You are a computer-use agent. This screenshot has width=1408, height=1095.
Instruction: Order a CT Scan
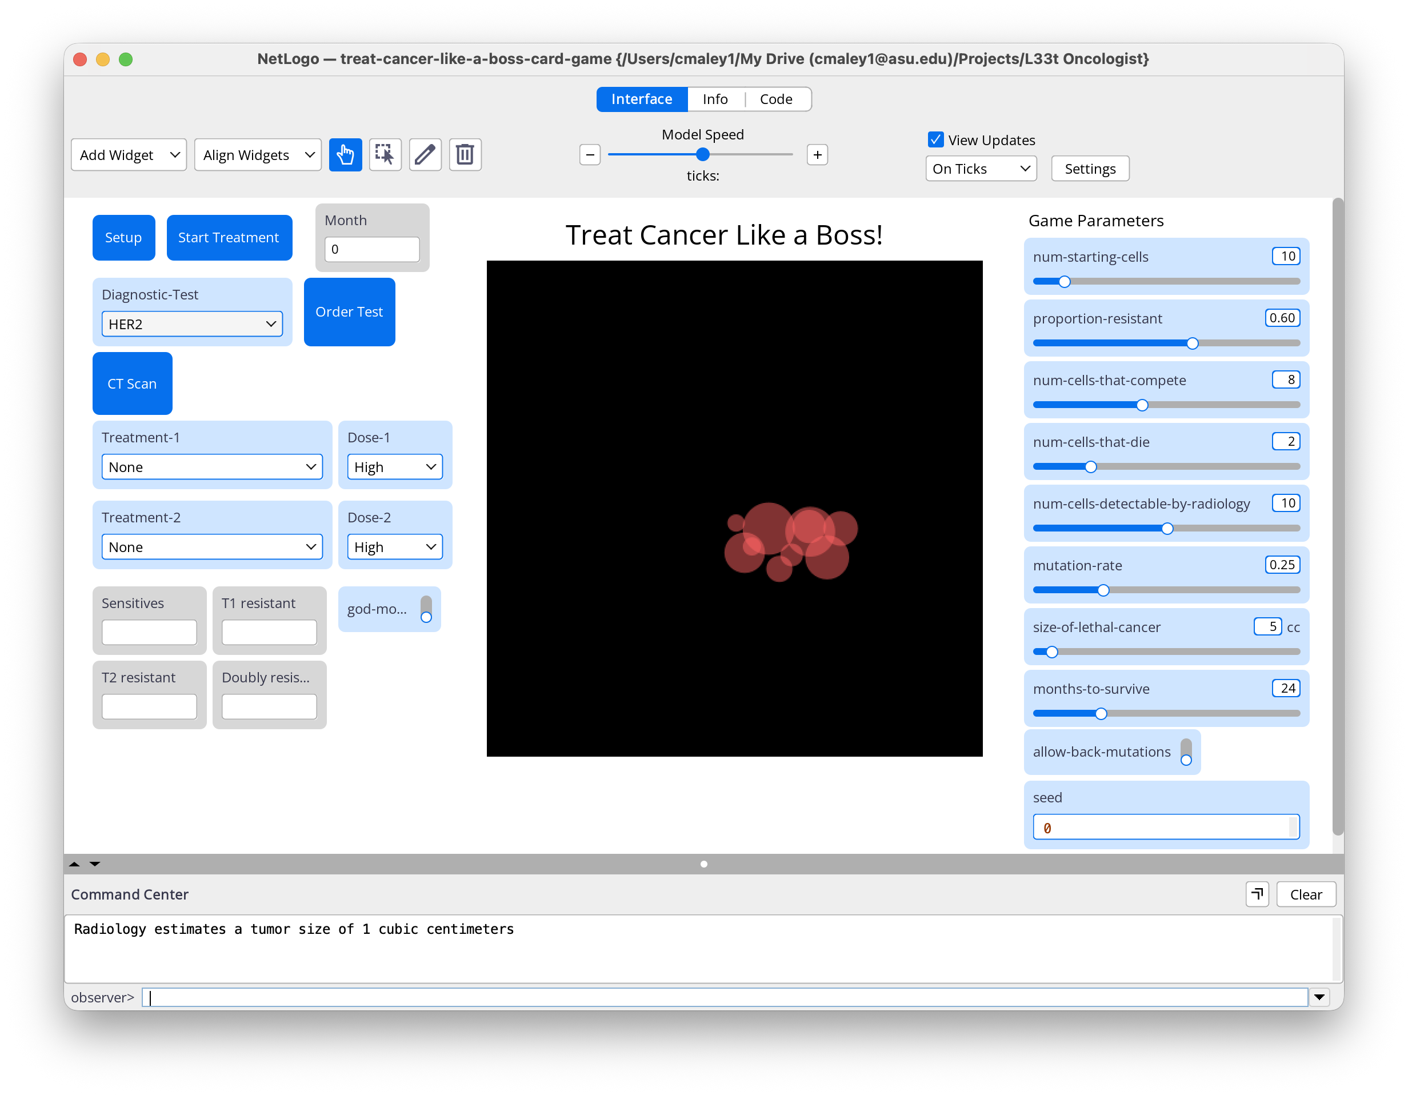tap(132, 383)
